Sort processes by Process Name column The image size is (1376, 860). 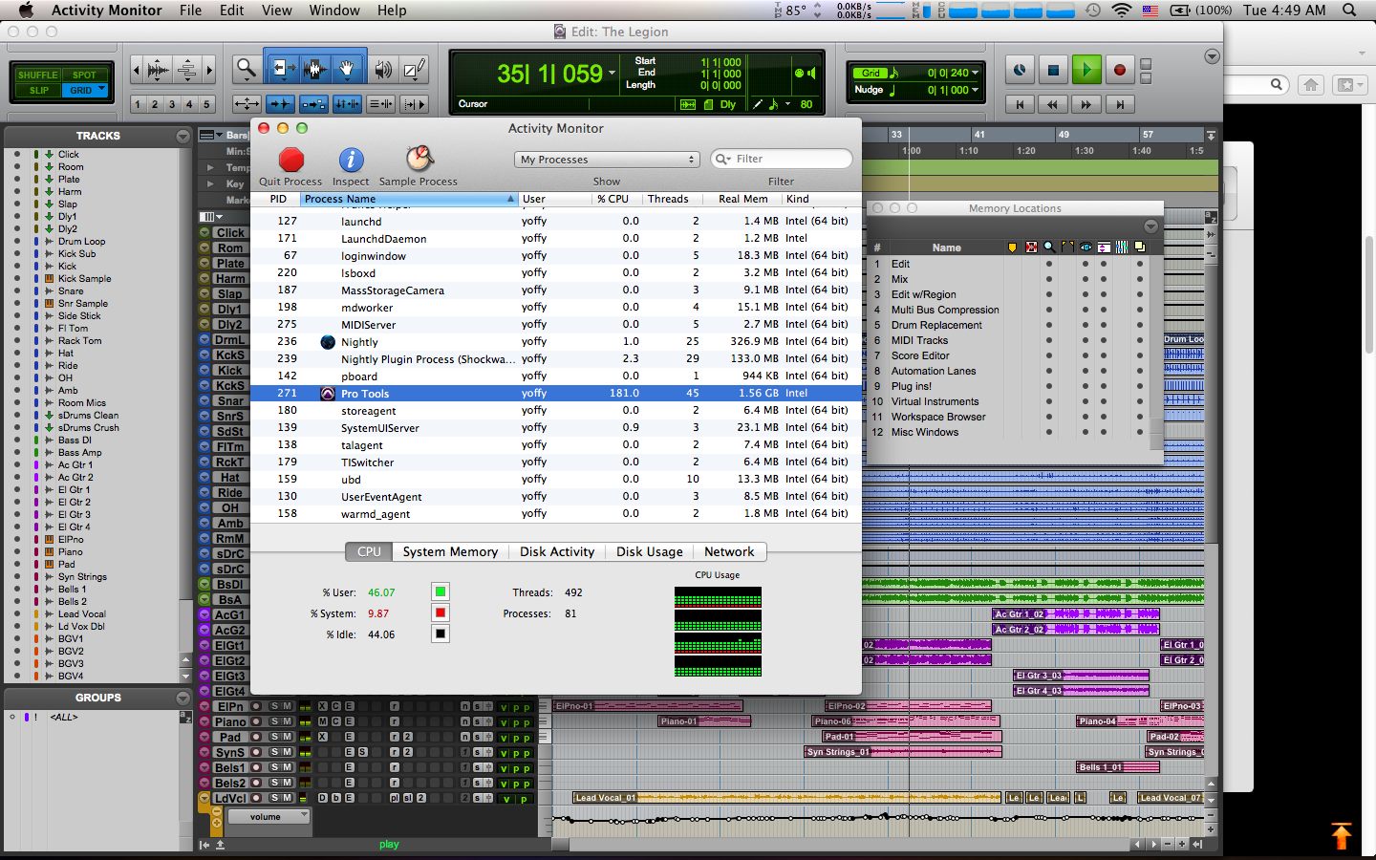pyautogui.click(x=409, y=199)
